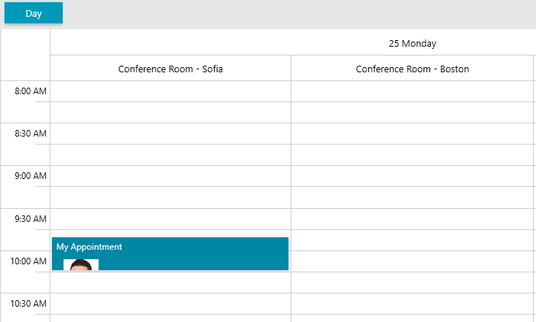
Task: Select the 9:30 AM slot in Sofia room
Action: [x=170, y=219]
